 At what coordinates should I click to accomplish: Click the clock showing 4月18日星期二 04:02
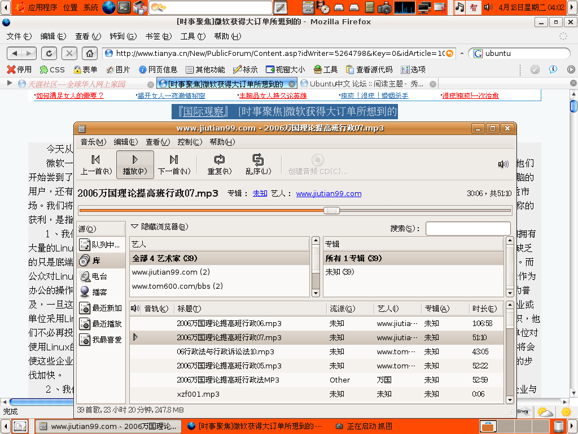531,7
